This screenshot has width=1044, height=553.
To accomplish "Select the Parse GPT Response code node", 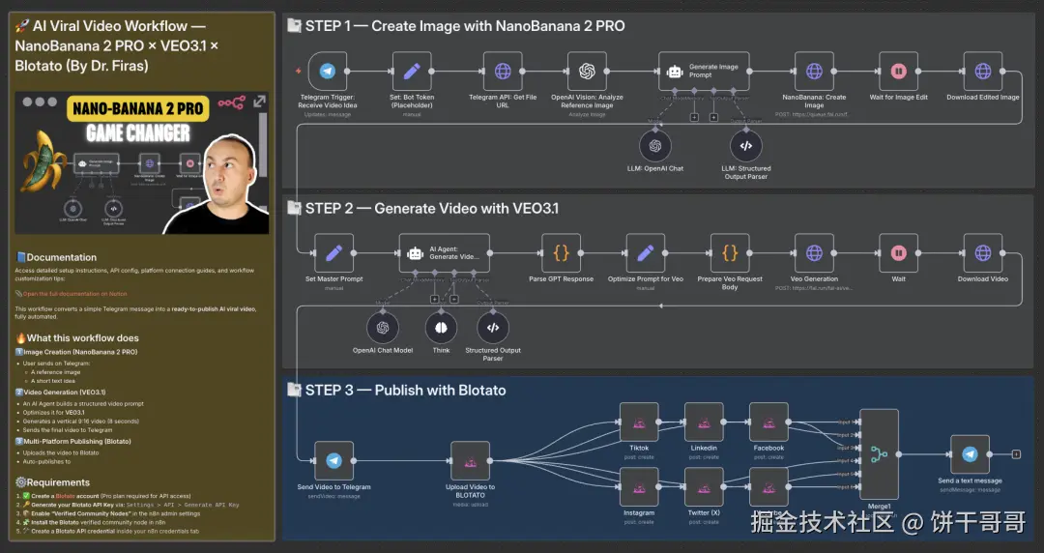I will [561, 253].
